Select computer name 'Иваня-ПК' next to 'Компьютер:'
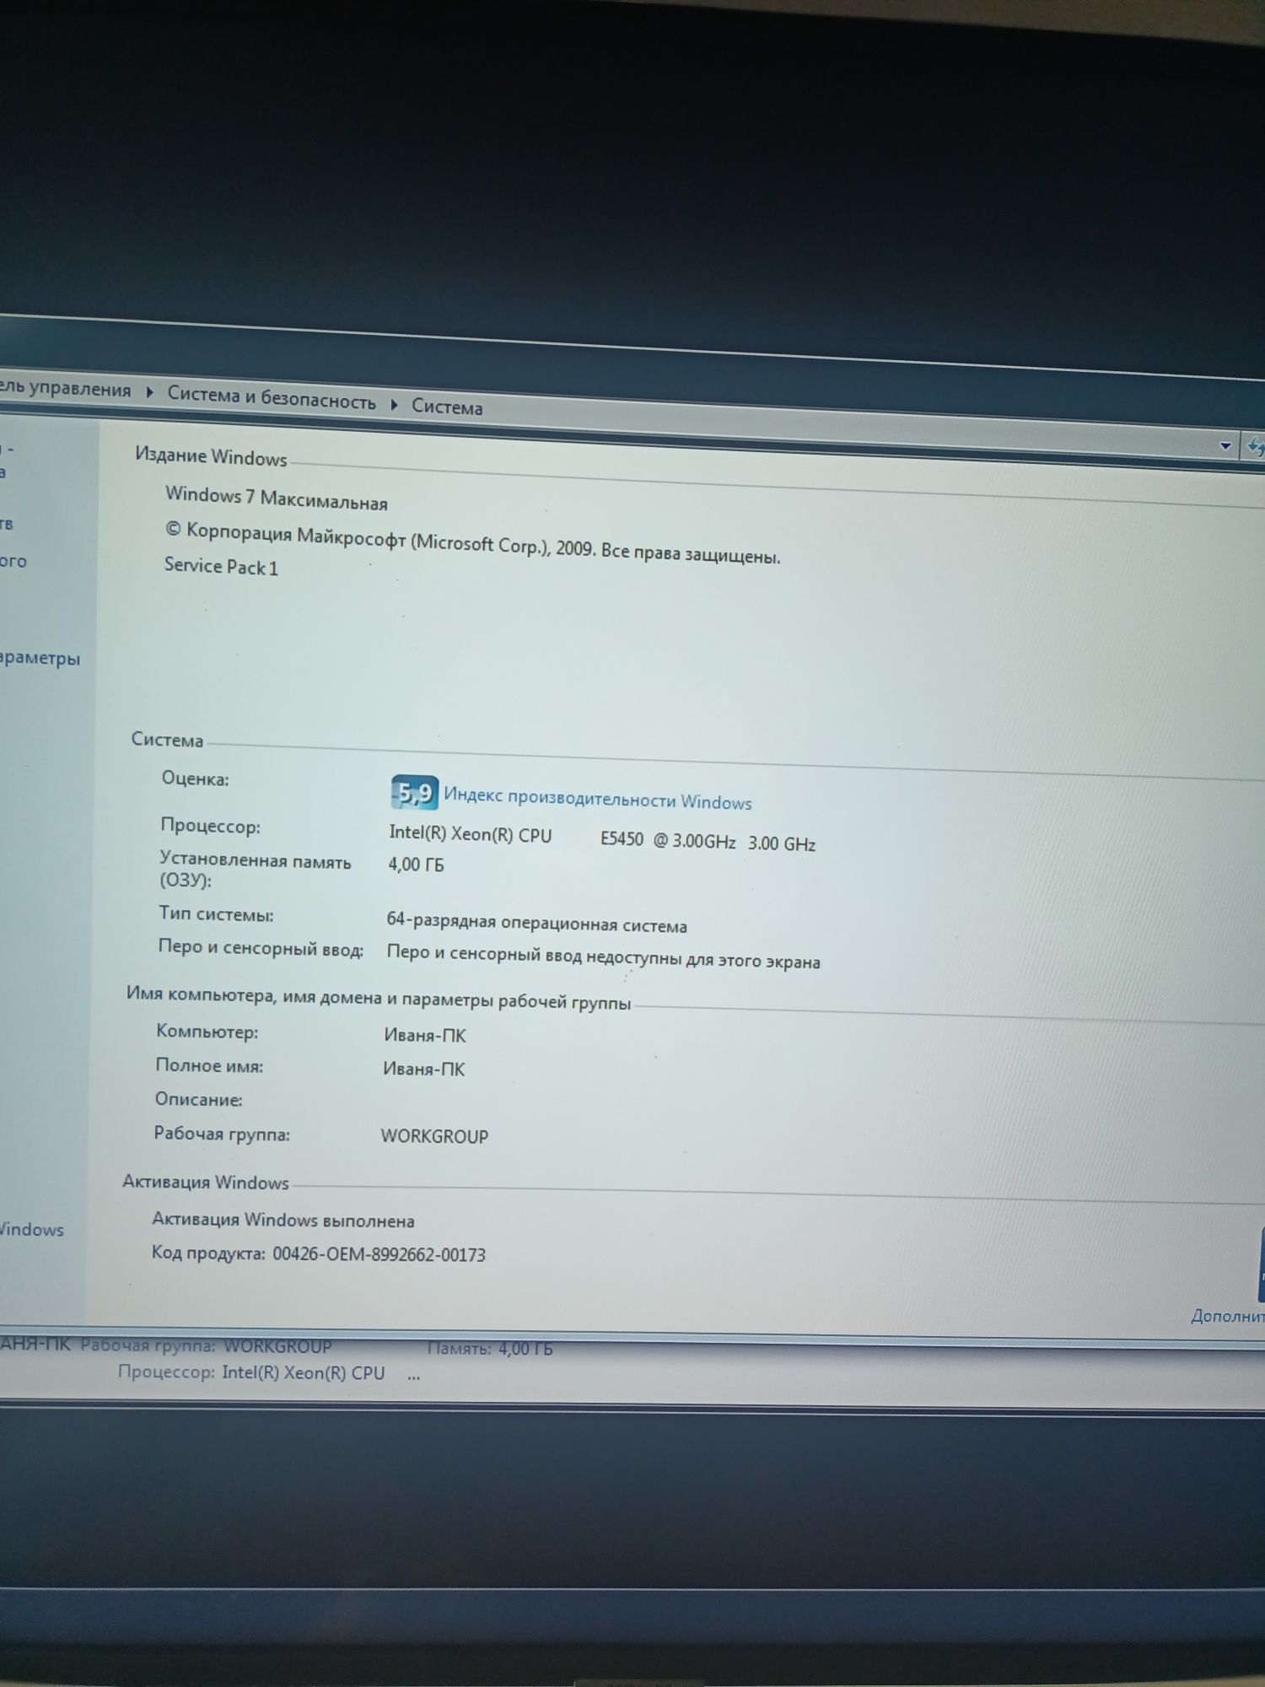This screenshot has width=1265, height=1687. click(x=425, y=1035)
